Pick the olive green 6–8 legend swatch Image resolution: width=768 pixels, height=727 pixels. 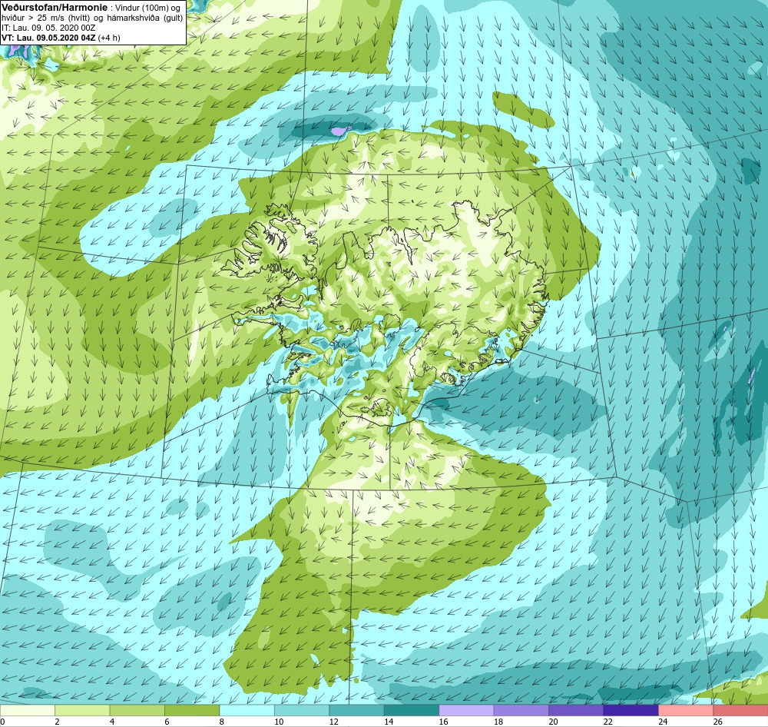tap(192, 711)
